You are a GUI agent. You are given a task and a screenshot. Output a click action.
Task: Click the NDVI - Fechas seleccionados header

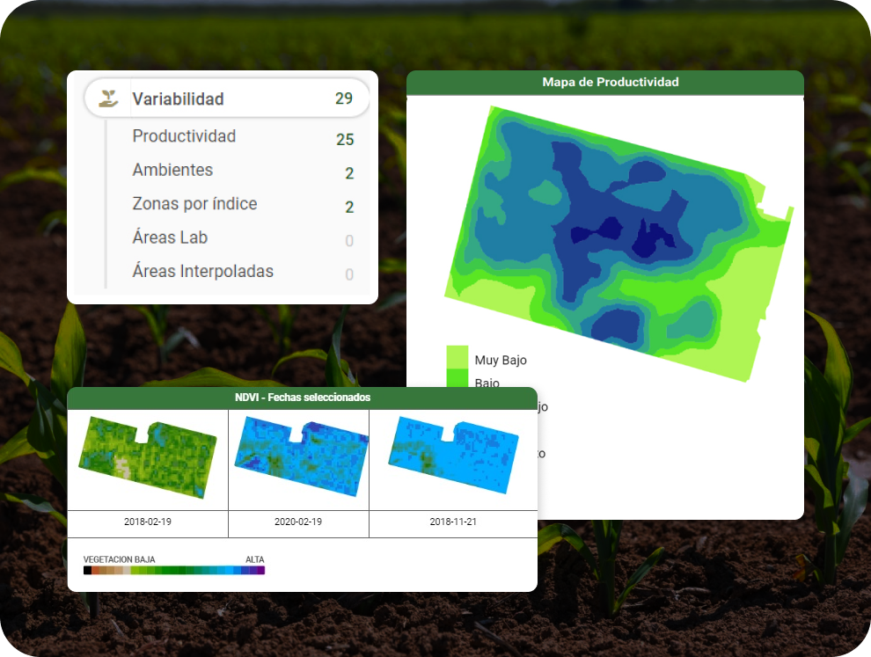click(302, 398)
